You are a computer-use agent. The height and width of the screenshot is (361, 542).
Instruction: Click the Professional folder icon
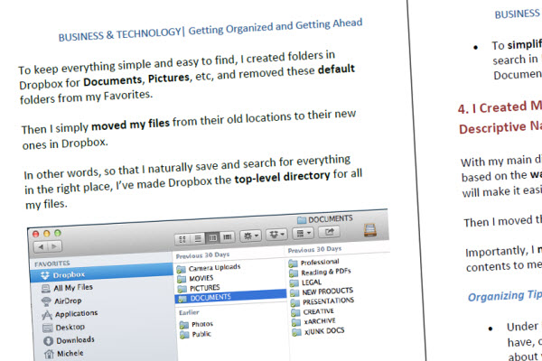pyautogui.click(x=293, y=264)
